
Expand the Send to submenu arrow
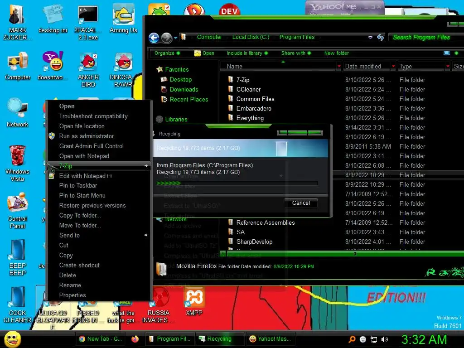pos(146,235)
